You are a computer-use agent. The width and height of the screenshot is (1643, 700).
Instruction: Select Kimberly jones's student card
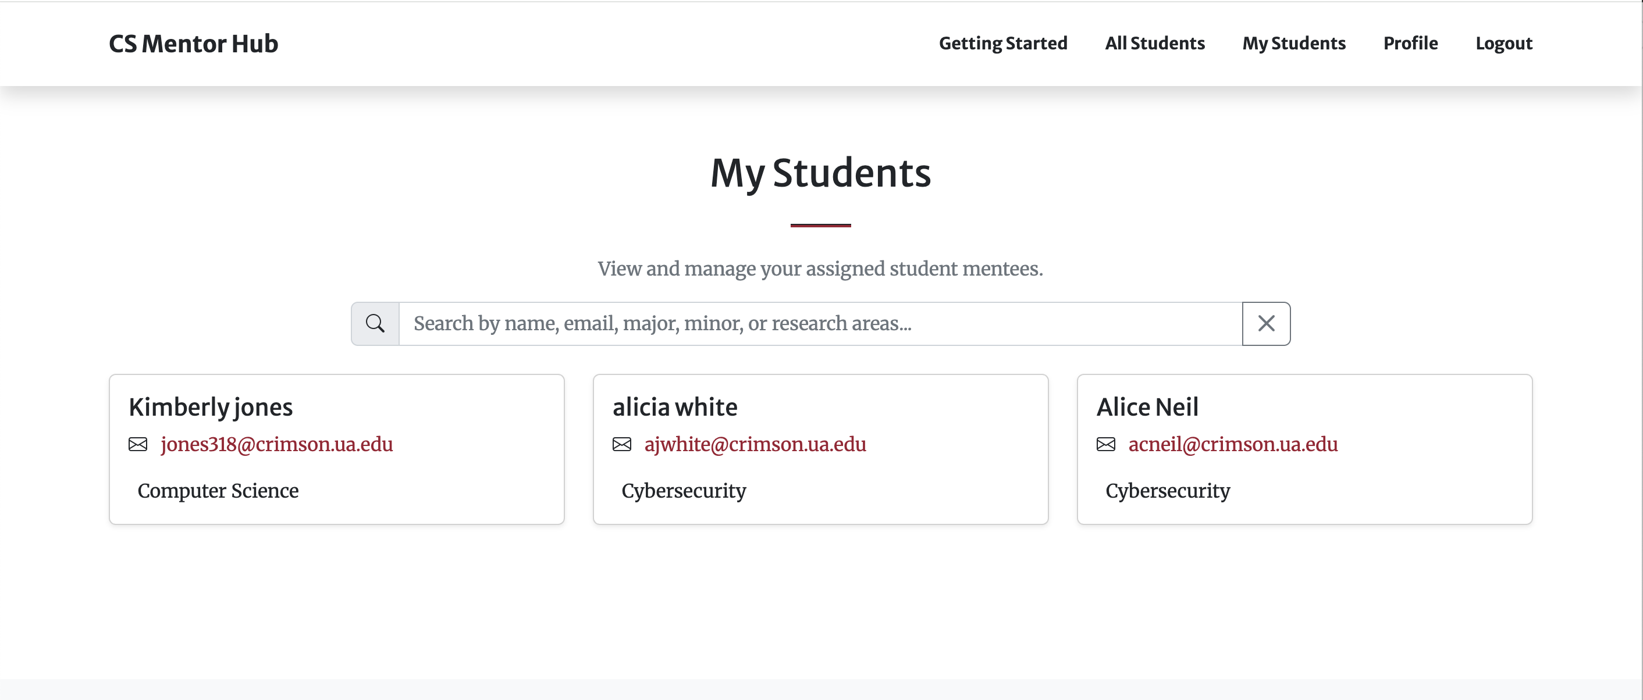337,449
